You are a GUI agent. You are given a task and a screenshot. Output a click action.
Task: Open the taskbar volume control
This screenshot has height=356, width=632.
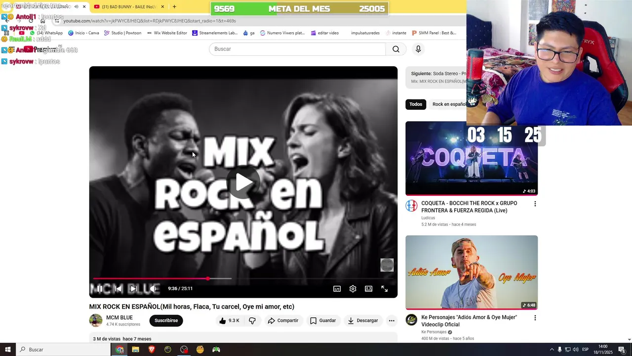[576, 350]
